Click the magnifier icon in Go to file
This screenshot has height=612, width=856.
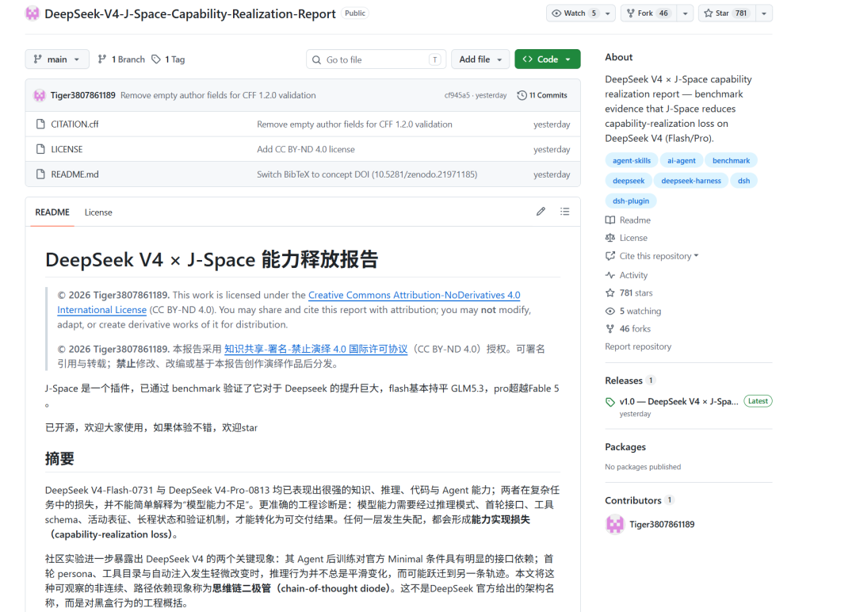[x=316, y=59]
